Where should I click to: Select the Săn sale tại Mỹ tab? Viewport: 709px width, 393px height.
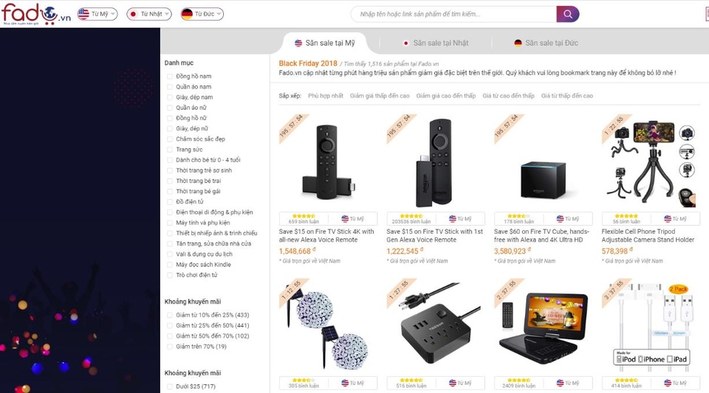coord(325,43)
